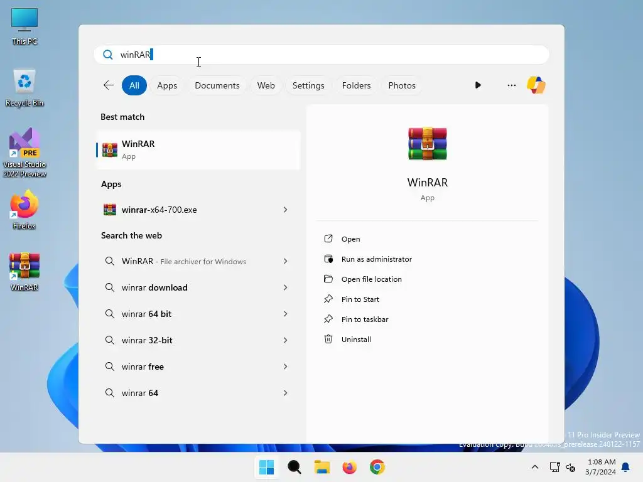Switch to the Web filter tab
Screen dimensions: 643x482
[266, 85]
